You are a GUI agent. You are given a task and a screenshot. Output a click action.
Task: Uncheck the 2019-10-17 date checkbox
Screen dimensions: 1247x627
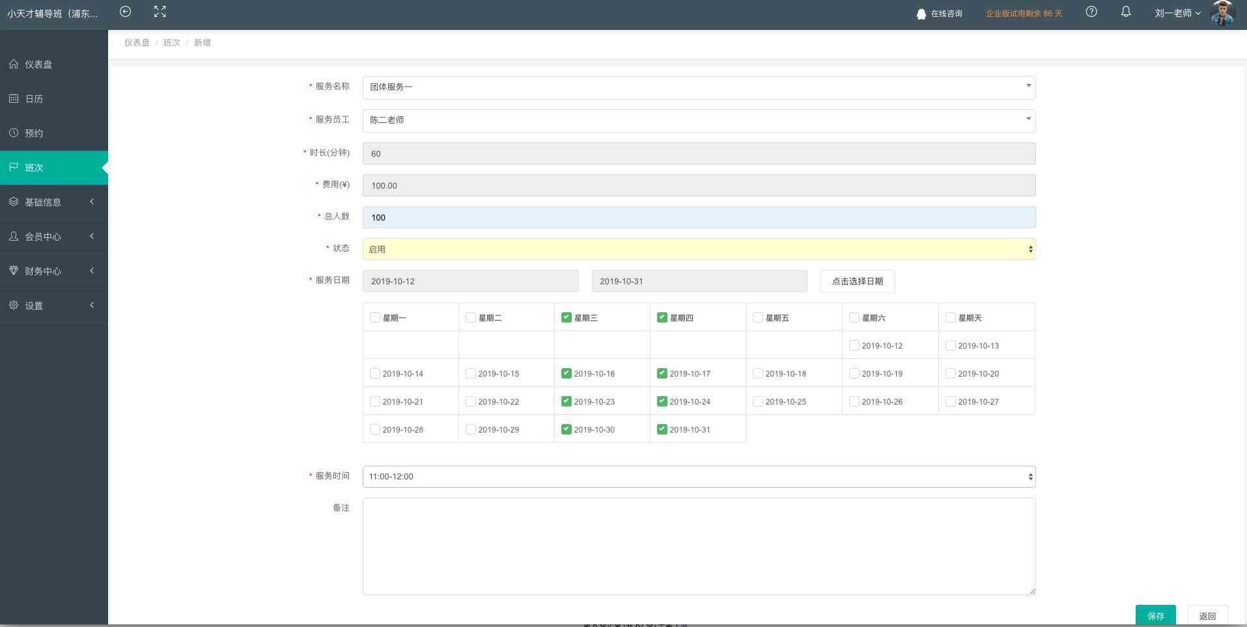click(662, 373)
